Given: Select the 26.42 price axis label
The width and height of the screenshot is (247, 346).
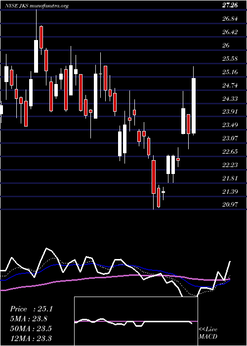Looking at the screenshot, I should 230,32.
